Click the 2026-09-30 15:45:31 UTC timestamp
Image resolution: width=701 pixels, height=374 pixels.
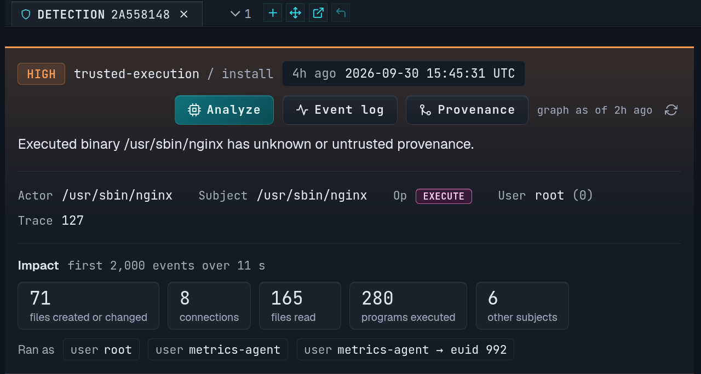(430, 73)
